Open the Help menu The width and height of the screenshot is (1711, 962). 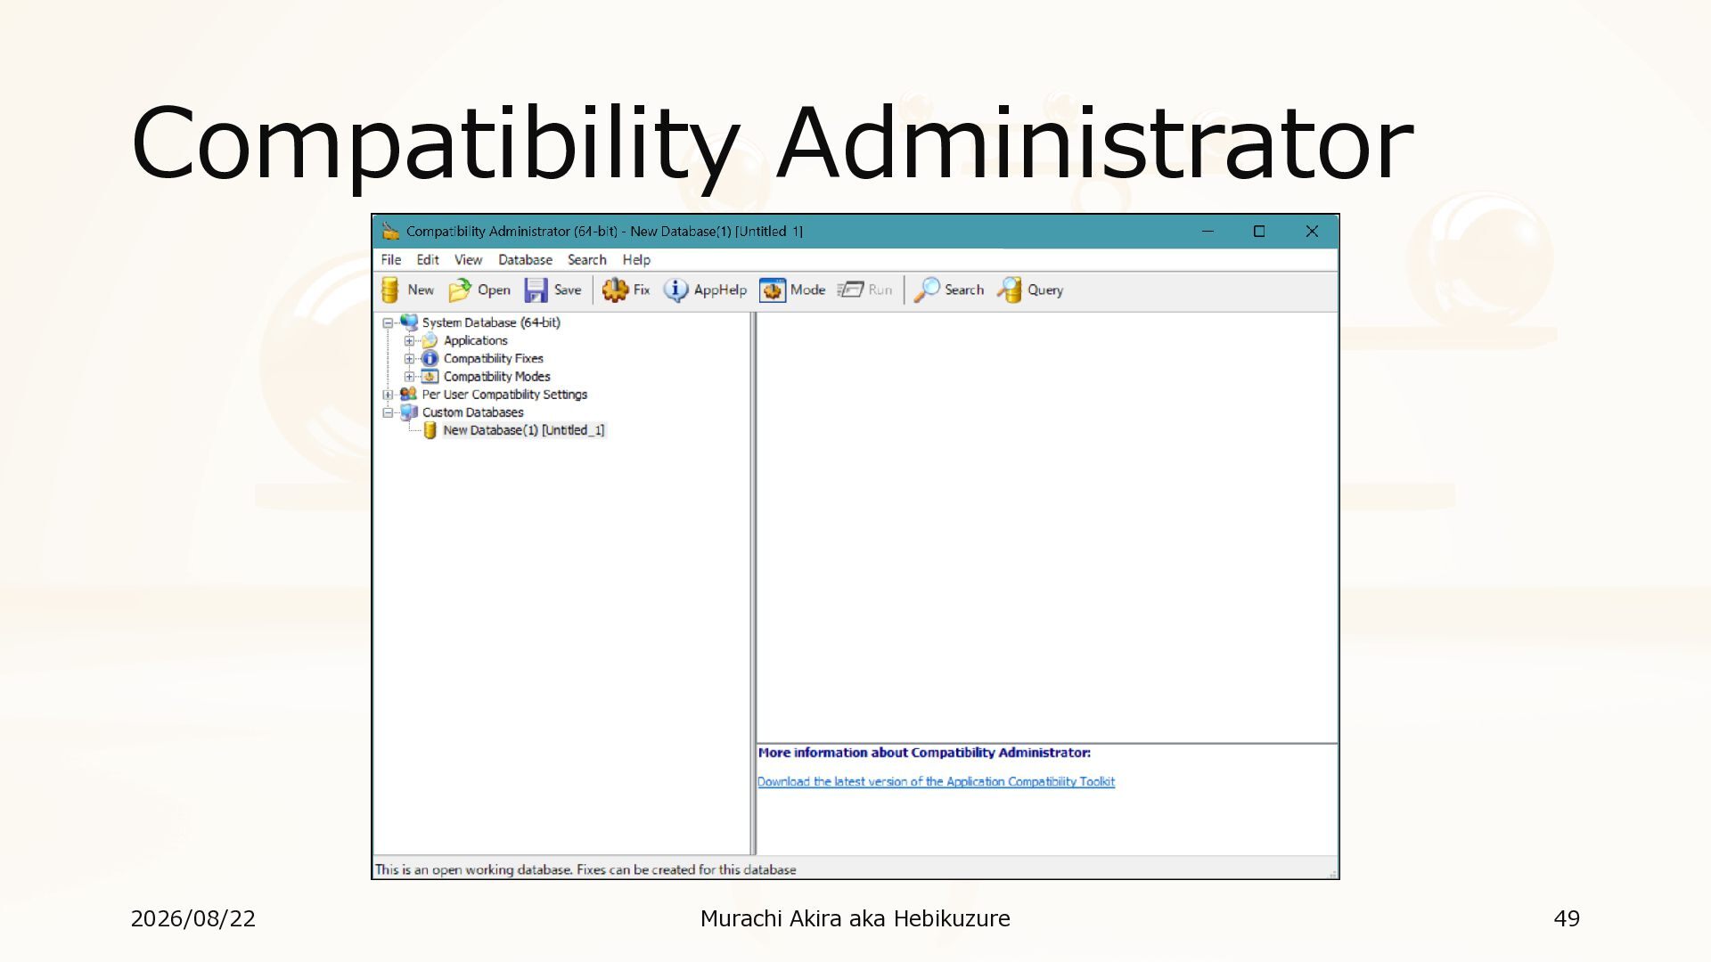[636, 260]
